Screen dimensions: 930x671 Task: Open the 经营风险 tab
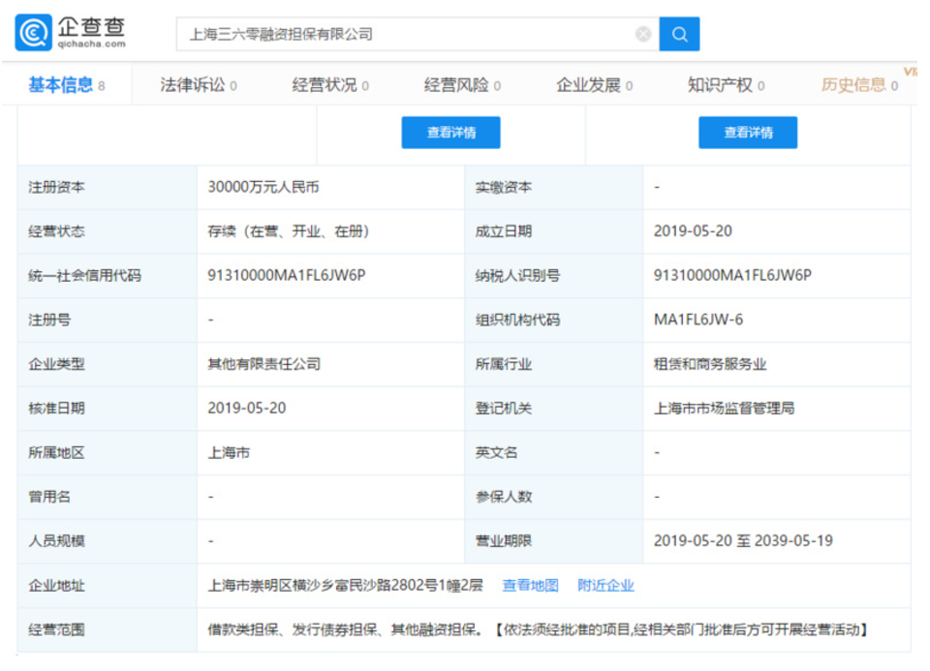click(x=462, y=85)
